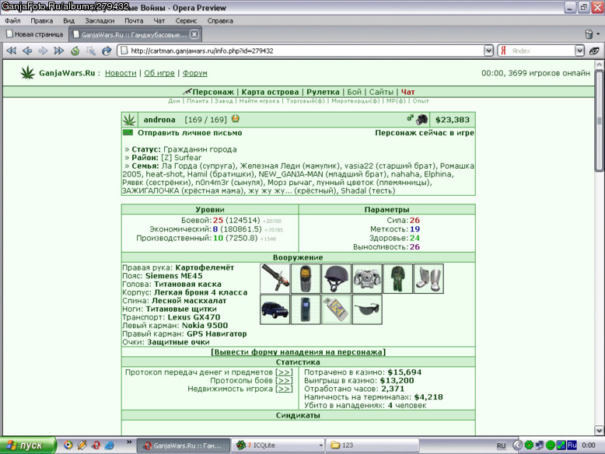Click the Yandex search input field
This screenshot has width=605, height=454.
[x=540, y=51]
